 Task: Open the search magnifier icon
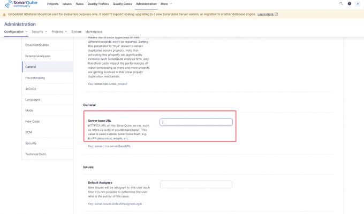coord(341,4)
